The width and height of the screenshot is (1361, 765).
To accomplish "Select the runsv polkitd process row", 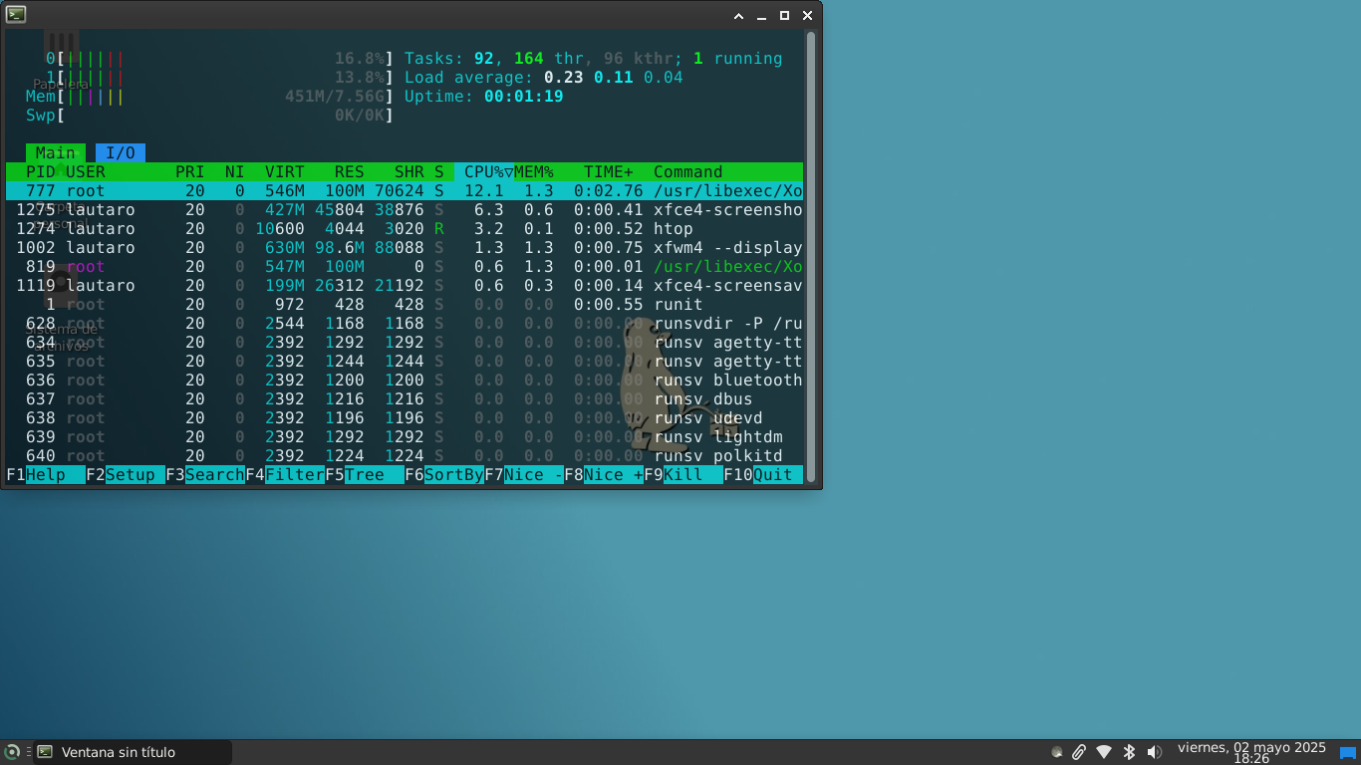I will 405,456.
